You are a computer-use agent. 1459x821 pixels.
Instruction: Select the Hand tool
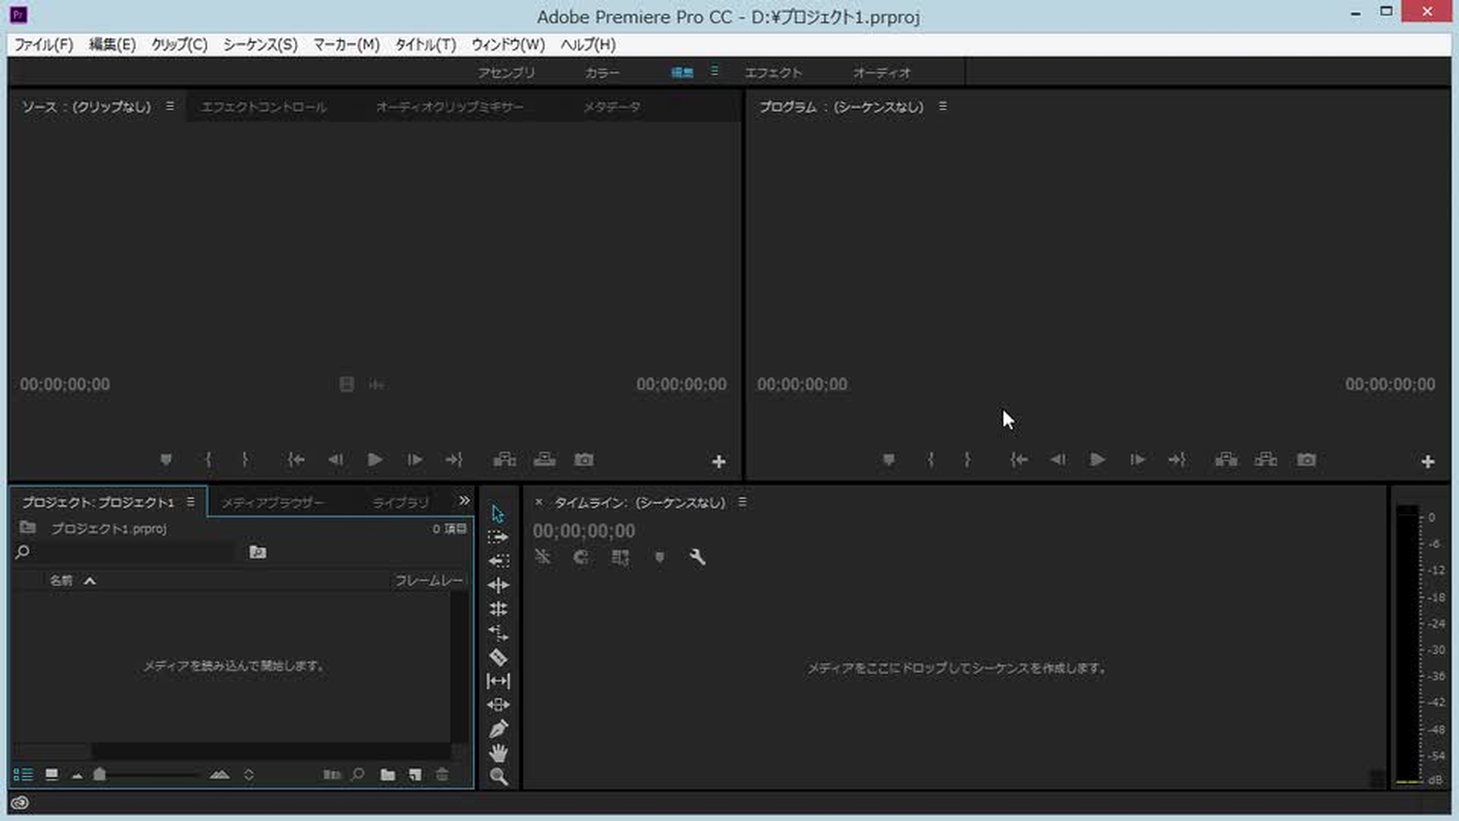[498, 753]
